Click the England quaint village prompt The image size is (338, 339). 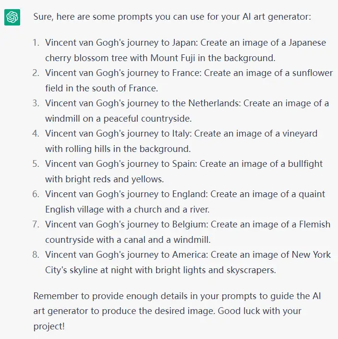point(185,201)
